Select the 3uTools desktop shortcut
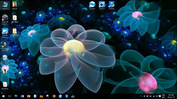Viewport: 177px width, 99px height. 111,5
